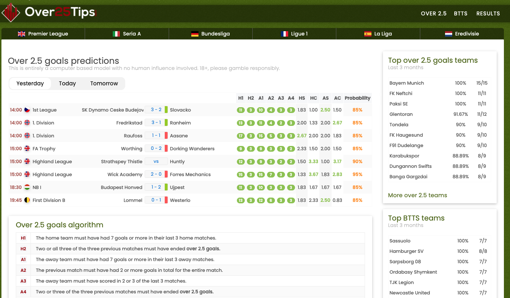This screenshot has width=510, height=298.
Task: Switch to the Yesterday tab
Action: (30, 84)
